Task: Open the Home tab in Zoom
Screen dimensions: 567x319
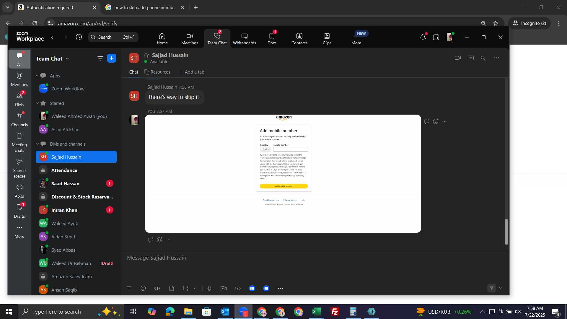Action: pyautogui.click(x=162, y=39)
